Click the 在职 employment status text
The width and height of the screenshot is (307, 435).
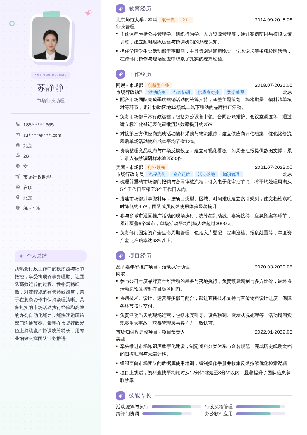(x=28, y=187)
